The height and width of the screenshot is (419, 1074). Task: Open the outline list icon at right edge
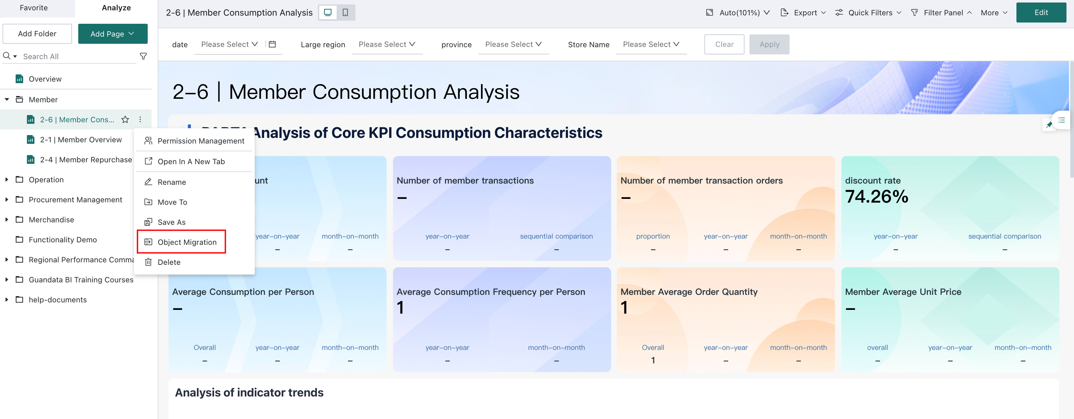(x=1061, y=120)
